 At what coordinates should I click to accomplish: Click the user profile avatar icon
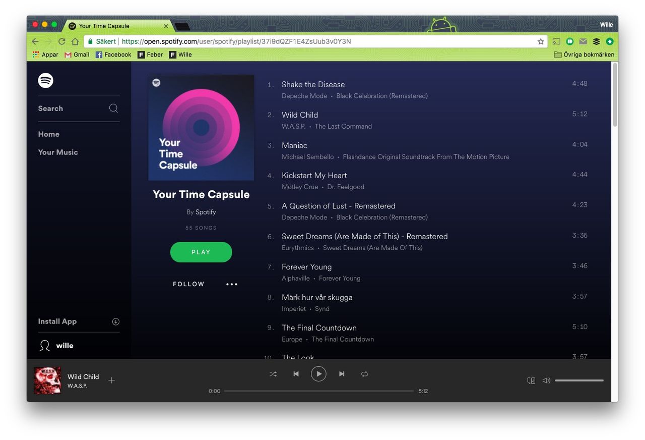click(x=45, y=346)
